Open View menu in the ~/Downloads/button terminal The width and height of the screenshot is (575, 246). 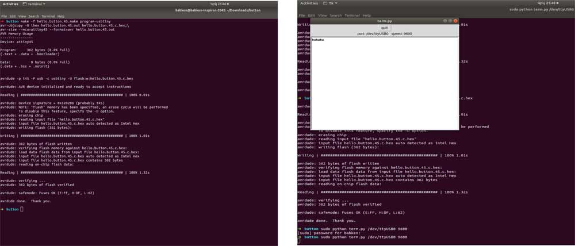22,17
